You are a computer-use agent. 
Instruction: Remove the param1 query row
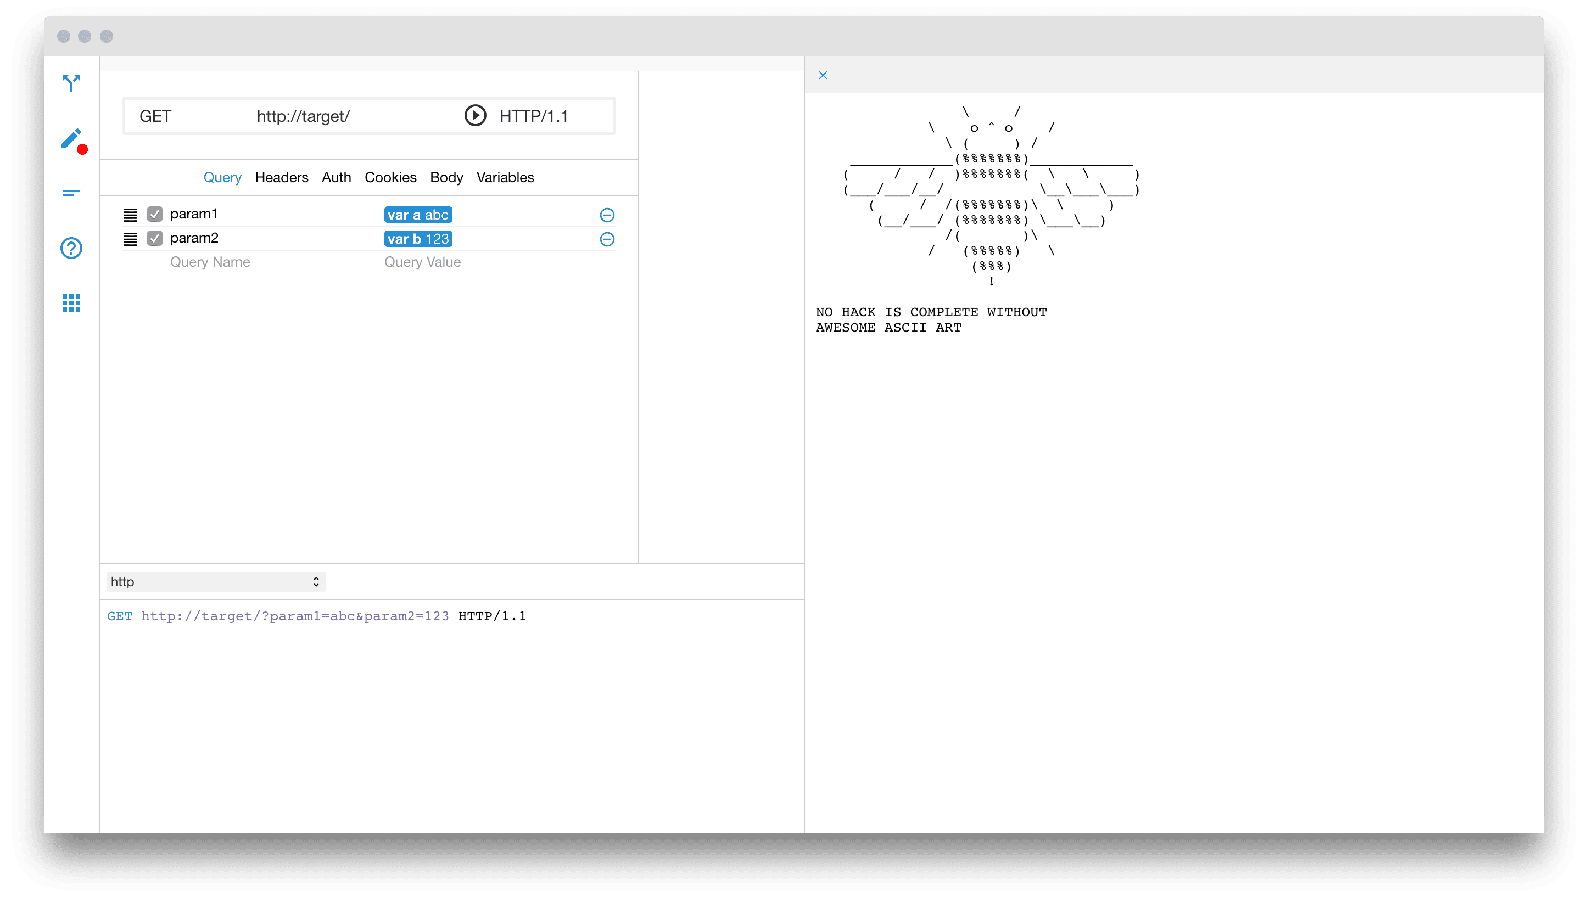(x=606, y=215)
